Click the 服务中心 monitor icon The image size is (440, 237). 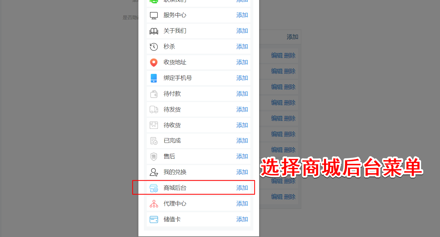click(x=154, y=15)
